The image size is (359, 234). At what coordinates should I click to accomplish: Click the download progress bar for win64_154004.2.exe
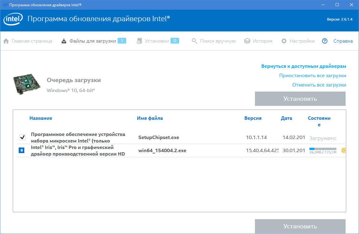[x=323, y=149]
